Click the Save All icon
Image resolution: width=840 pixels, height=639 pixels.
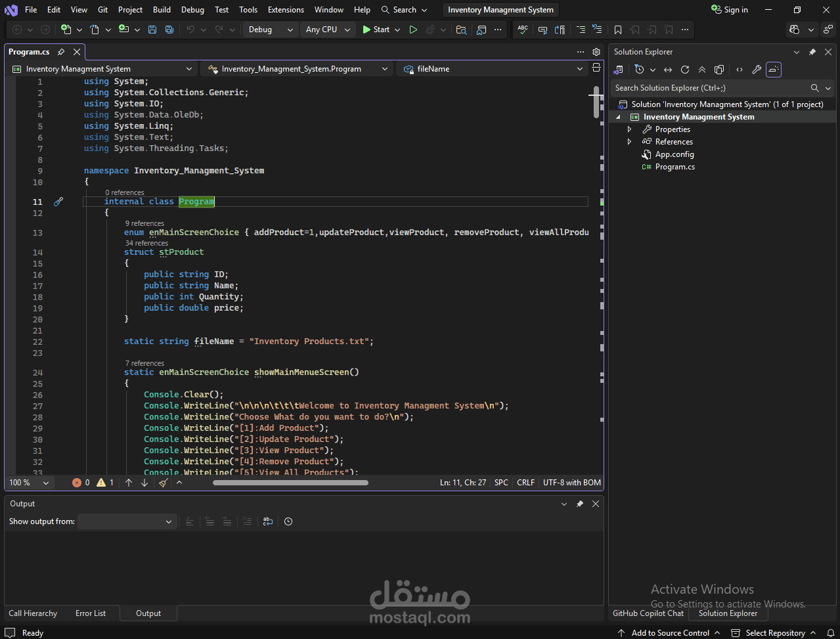click(x=169, y=30)
